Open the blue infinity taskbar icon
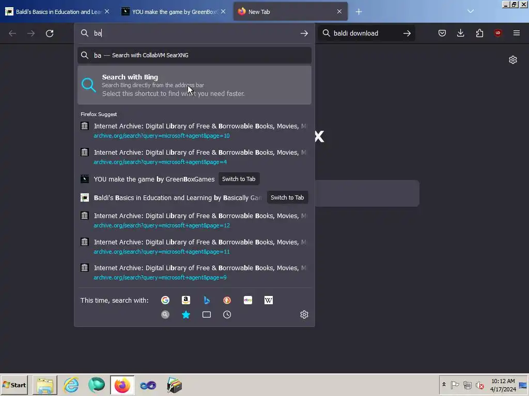The width and height of the screenshot is (529, 396). pyautogui.click(x=148, y=385)
